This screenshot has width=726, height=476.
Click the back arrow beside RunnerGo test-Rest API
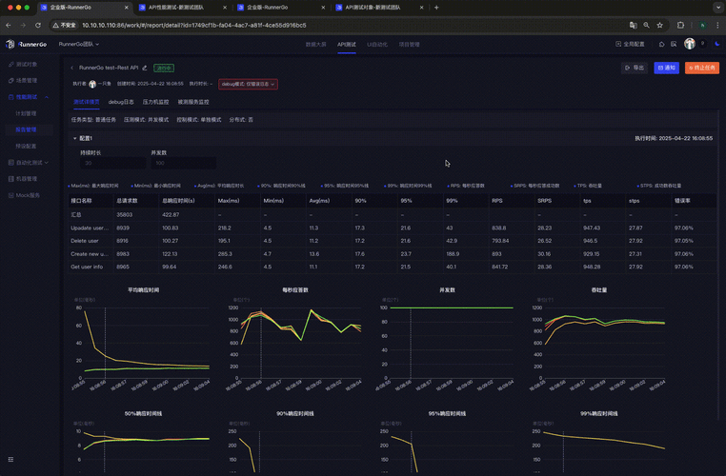[71, 68]
